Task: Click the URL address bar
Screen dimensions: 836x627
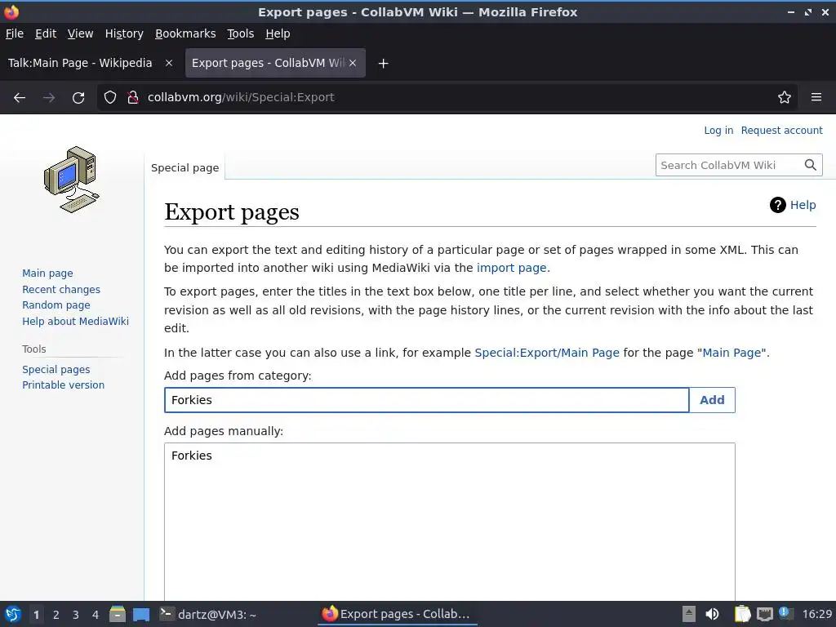Action: click(448, 98)
